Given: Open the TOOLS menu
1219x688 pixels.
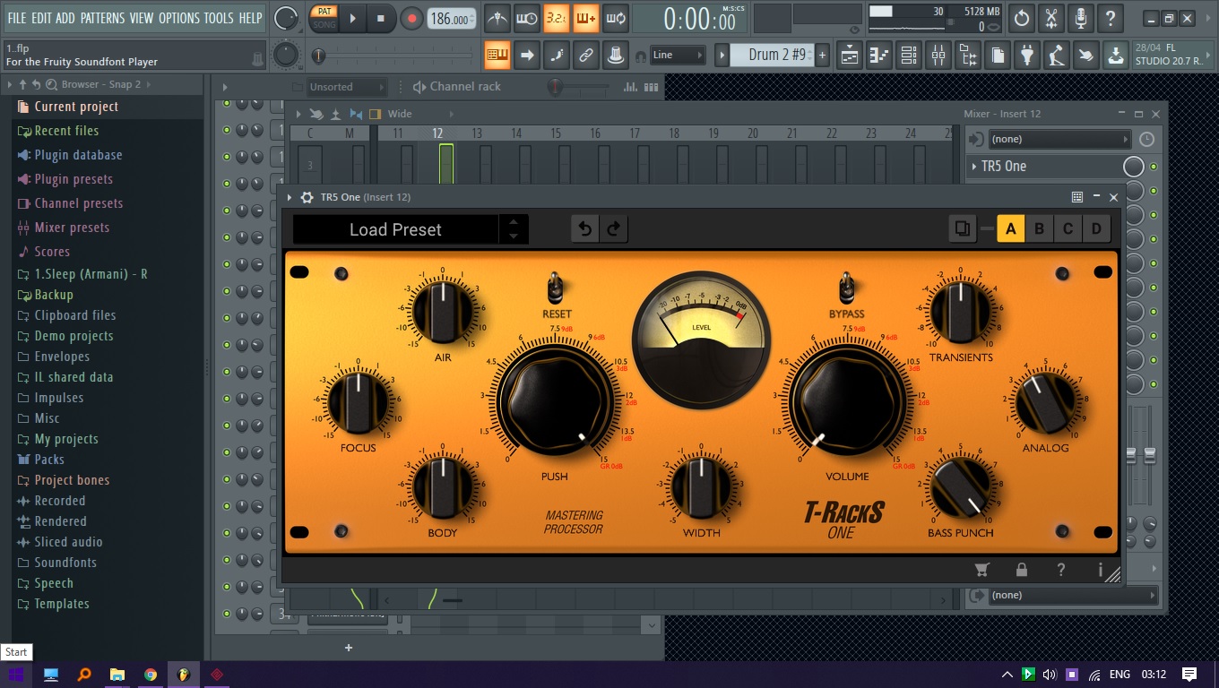Looking at the screenshot, I should pos(219,18).
